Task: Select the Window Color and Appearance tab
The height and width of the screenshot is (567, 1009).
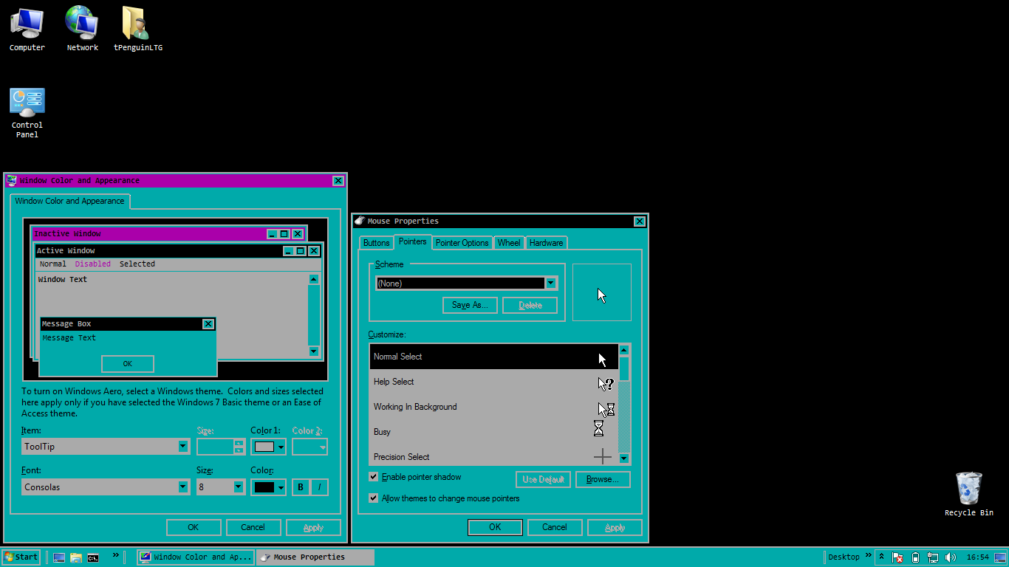Action: [70, 201]
